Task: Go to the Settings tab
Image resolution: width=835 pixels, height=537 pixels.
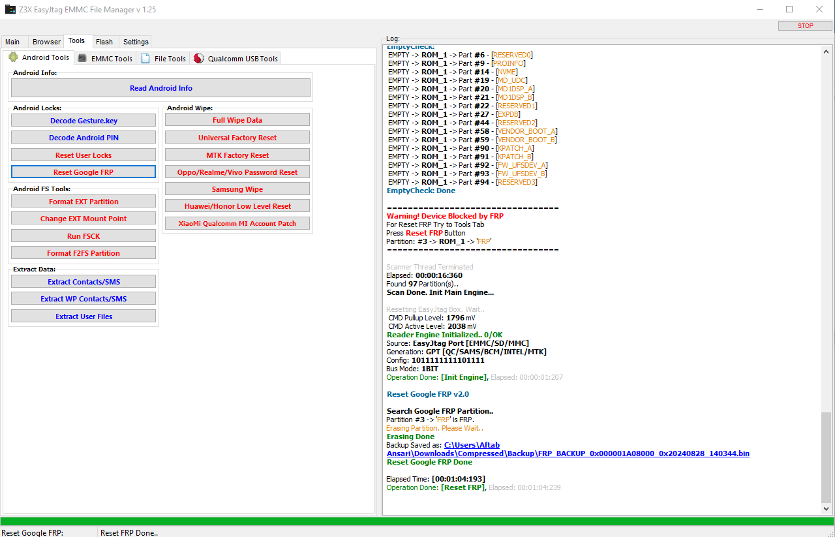Action: (x=136, y=42)
